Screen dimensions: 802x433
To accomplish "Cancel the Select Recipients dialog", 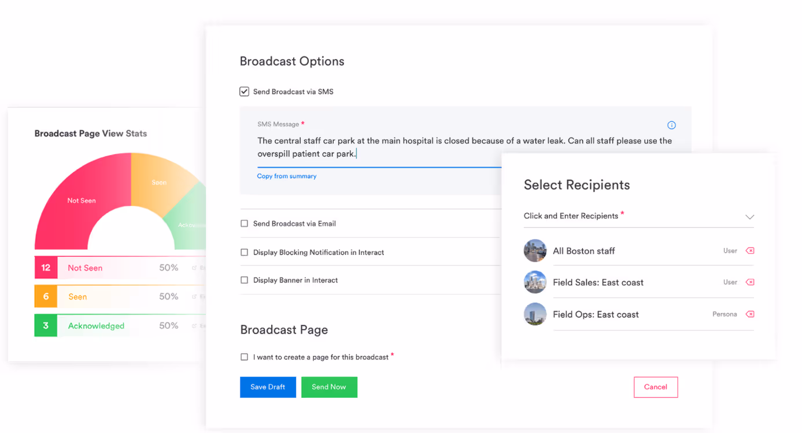I will click(656, 387).
